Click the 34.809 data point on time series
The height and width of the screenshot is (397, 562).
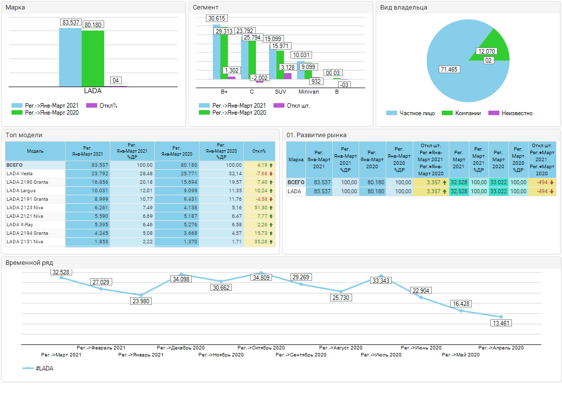tap(261, 273)
